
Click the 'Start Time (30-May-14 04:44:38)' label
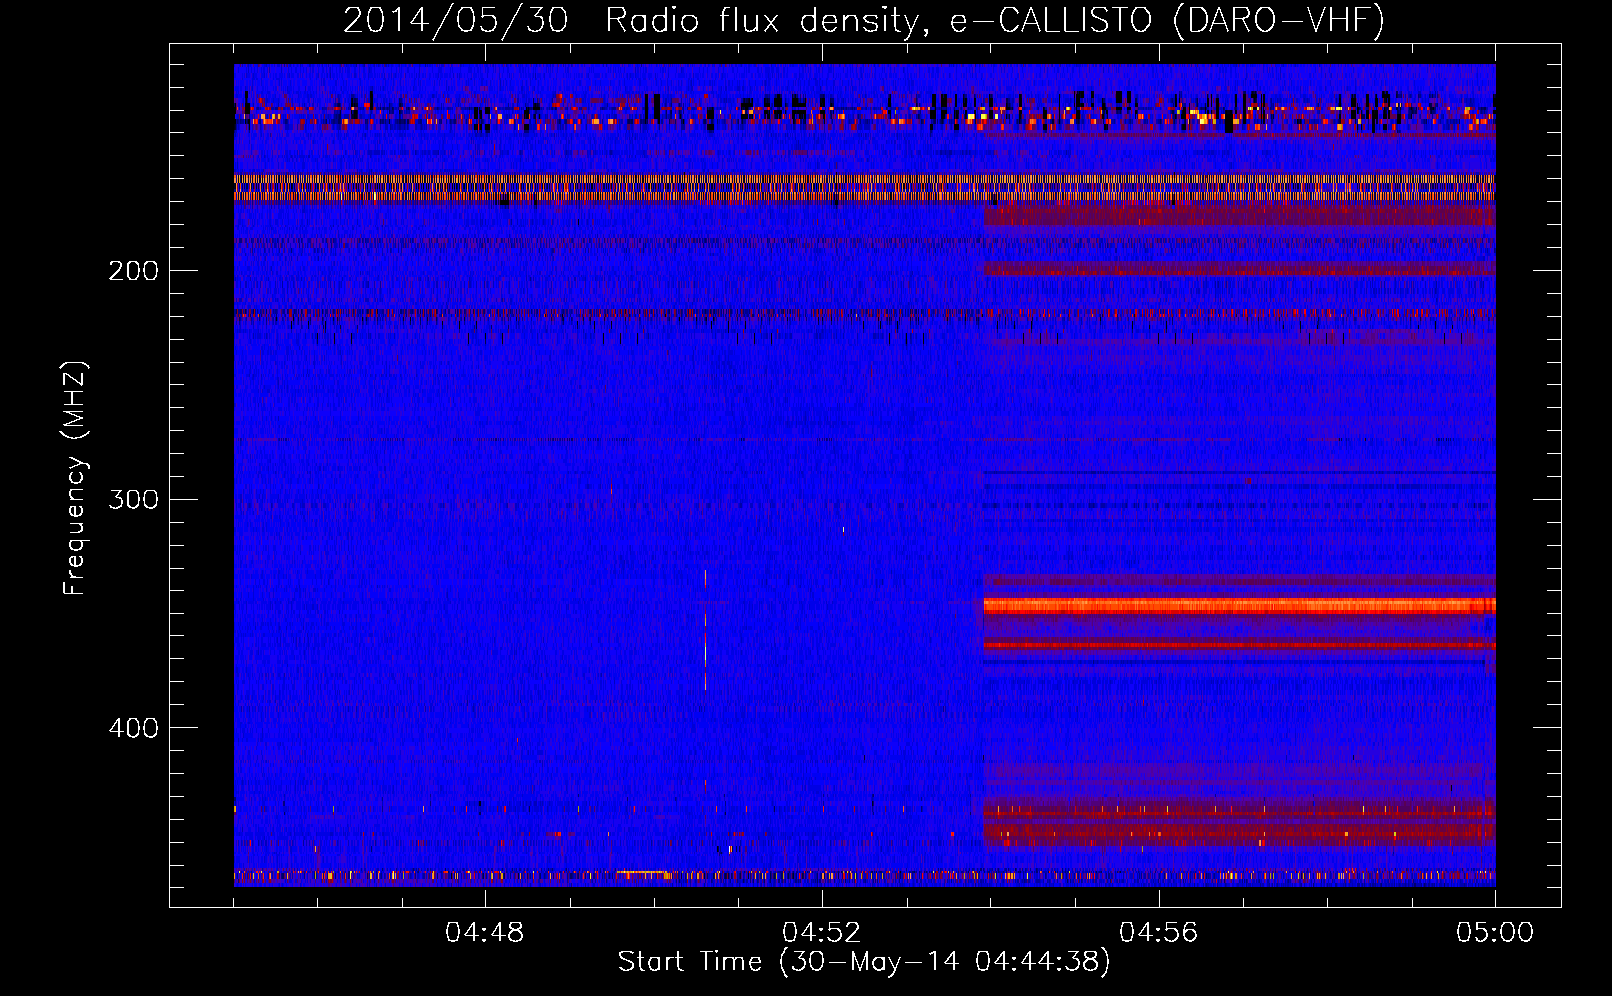coord(863,962)
